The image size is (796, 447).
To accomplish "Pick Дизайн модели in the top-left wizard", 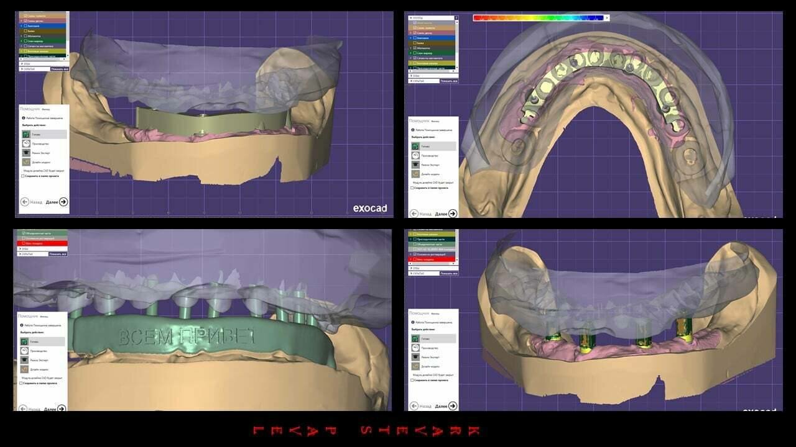I will [26, 162].
